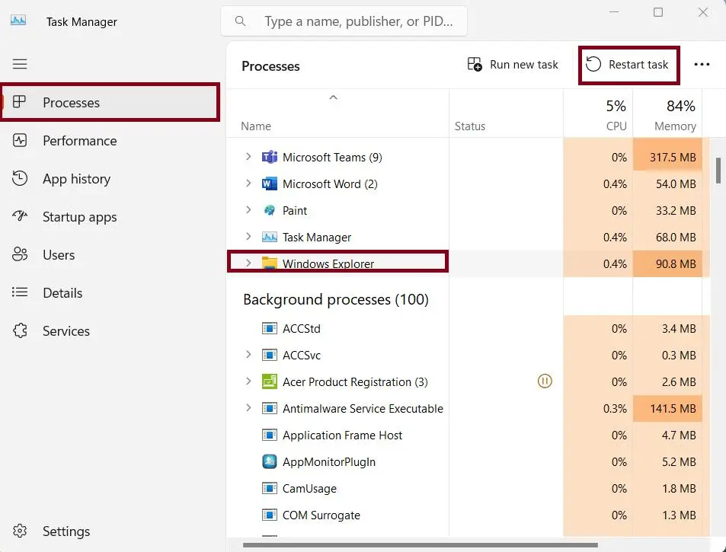The image size is (726, 552).
Task: Click the Users people icon
Action: pos(20,254)
